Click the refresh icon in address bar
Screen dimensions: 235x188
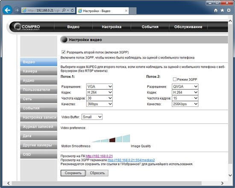click(72, 10)
